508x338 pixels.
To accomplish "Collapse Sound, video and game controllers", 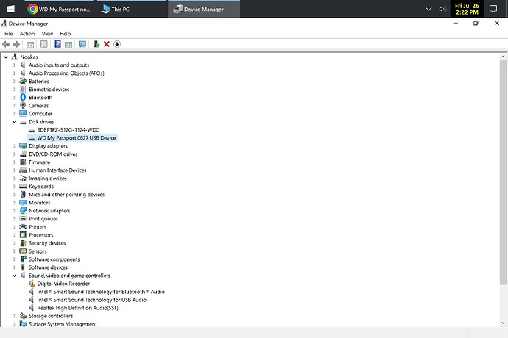I will pos(14,276).
